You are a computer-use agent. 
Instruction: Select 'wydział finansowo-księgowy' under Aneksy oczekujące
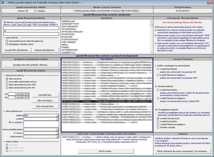point(158,75)
